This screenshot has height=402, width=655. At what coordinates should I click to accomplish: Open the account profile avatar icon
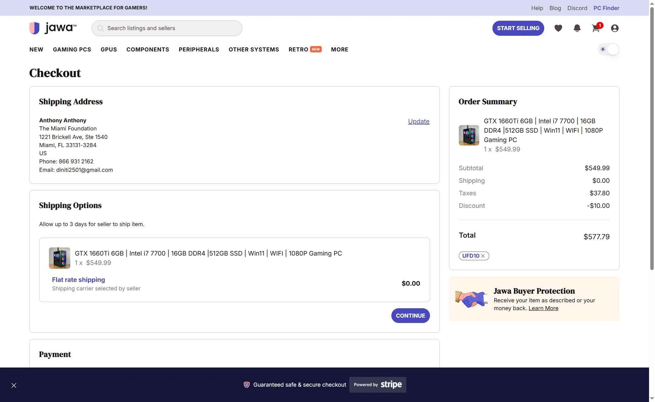[614, 28]
